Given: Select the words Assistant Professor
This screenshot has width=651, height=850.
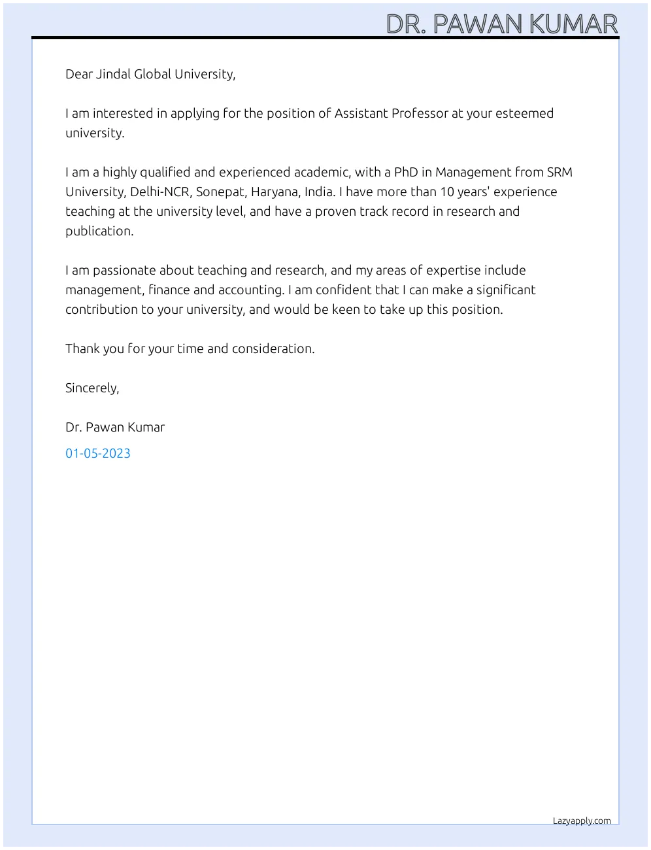Looking at the screenshot, I should click(x=391, y=113).
